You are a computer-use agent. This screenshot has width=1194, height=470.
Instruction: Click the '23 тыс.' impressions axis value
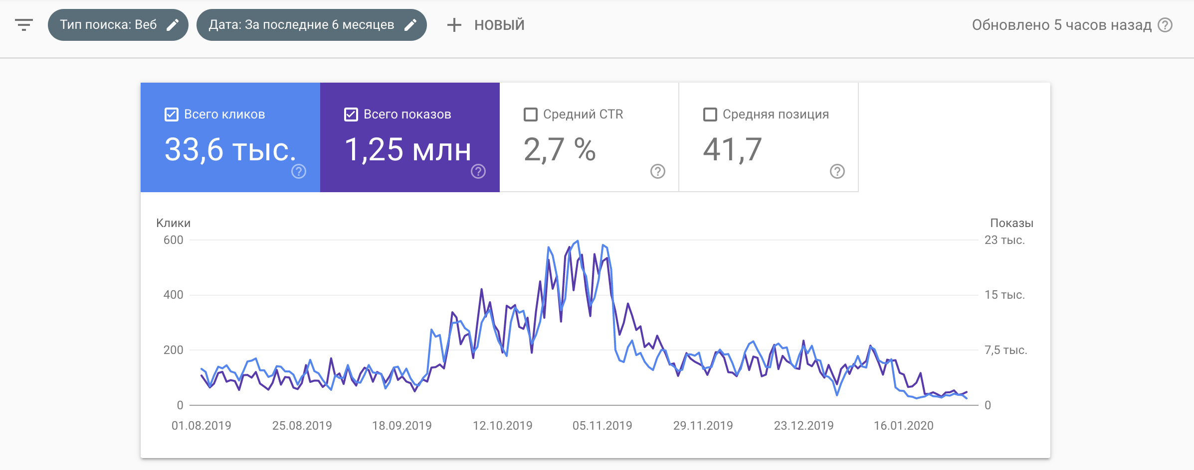click(1004, 240)
